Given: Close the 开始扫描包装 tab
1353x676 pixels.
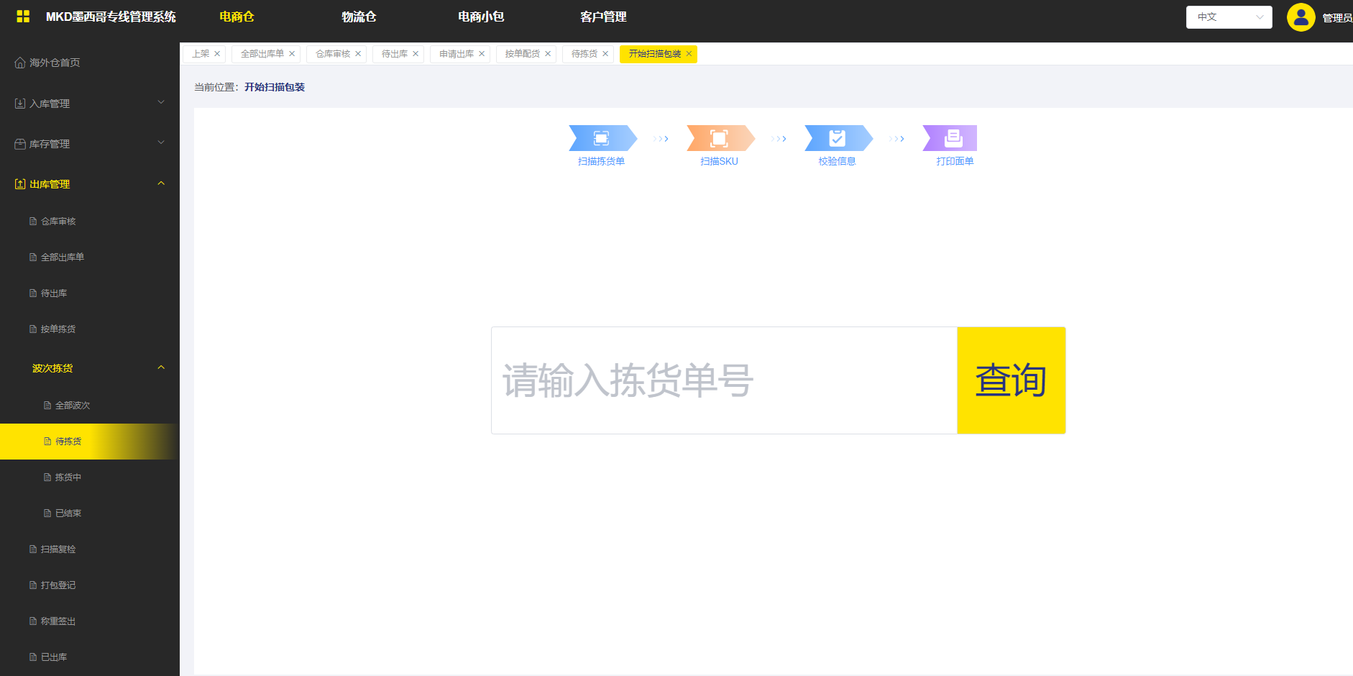Looking at the screenshot, I should click(x=689, y=54).
